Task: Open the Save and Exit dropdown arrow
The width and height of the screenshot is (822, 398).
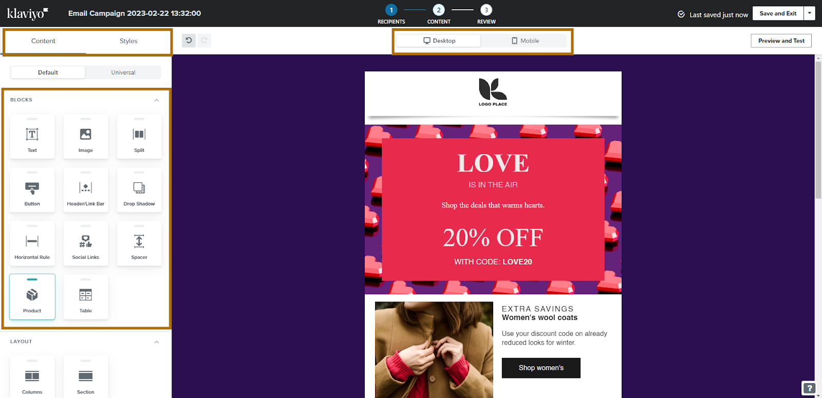Action: click(x=810, y=13)
